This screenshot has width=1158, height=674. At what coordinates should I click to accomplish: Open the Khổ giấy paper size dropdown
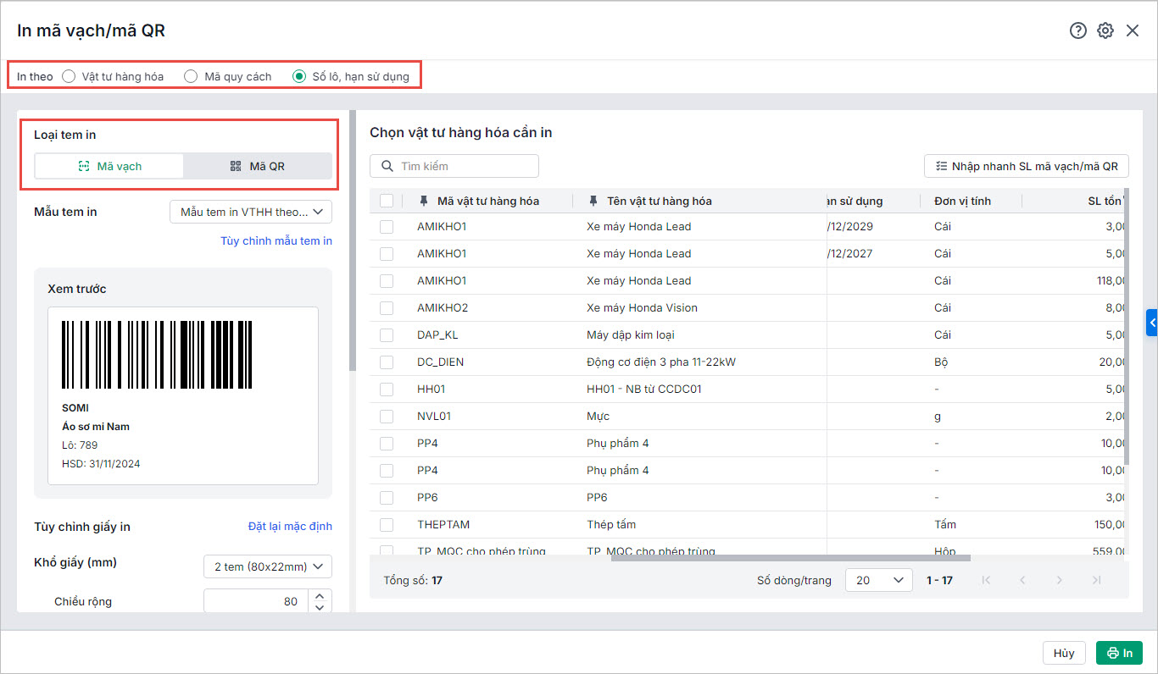[x=268, y=566]
